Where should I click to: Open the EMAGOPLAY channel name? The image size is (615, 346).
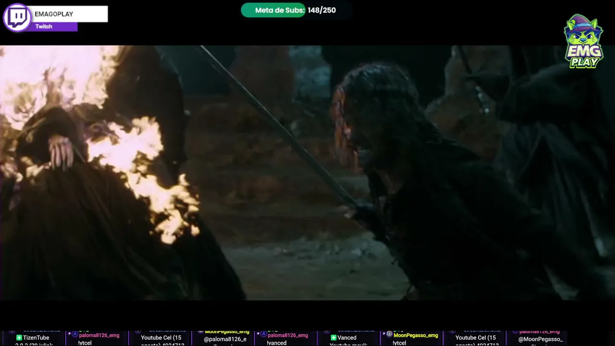pyautogui.click(x=54, y=14)
